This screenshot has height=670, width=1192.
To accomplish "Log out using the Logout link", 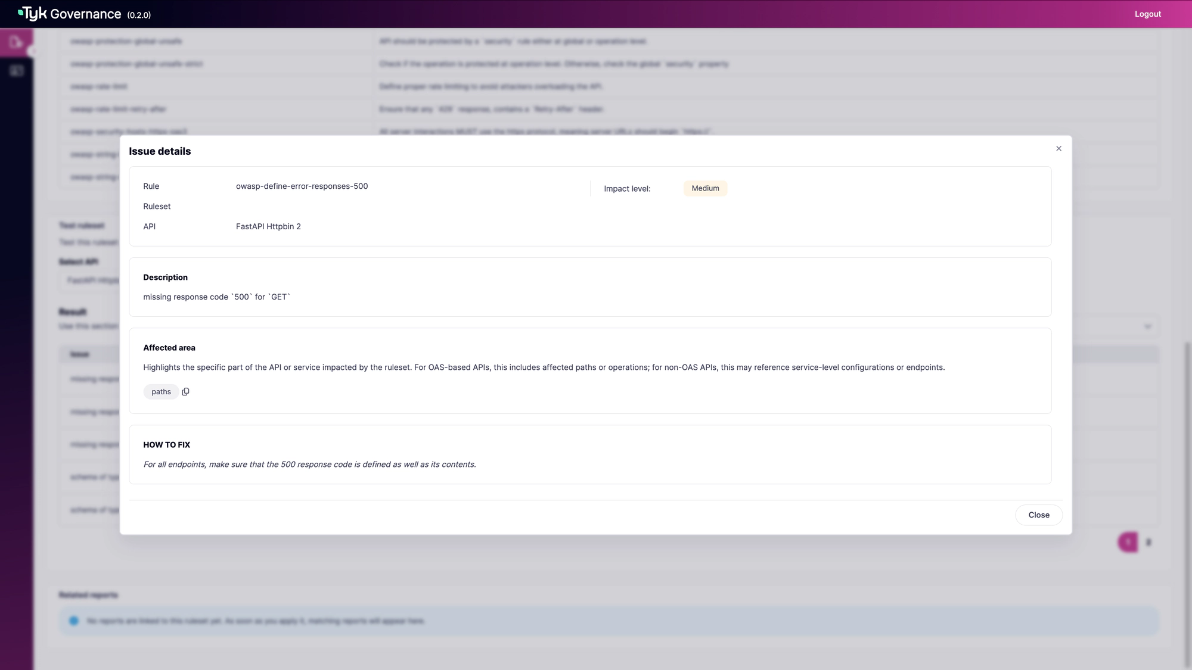I will pos(1147,14).
